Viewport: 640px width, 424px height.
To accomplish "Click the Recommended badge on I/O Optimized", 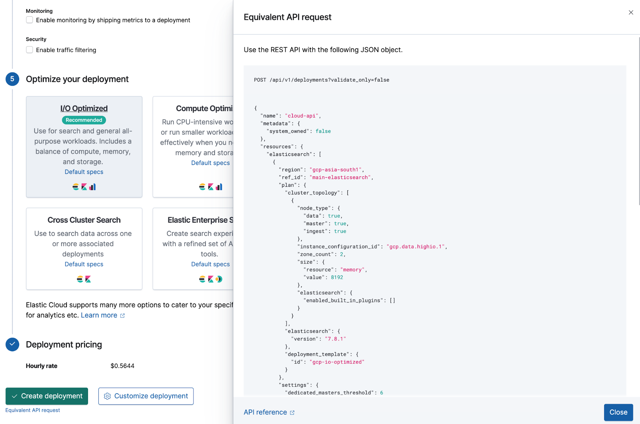I will 84,120.
